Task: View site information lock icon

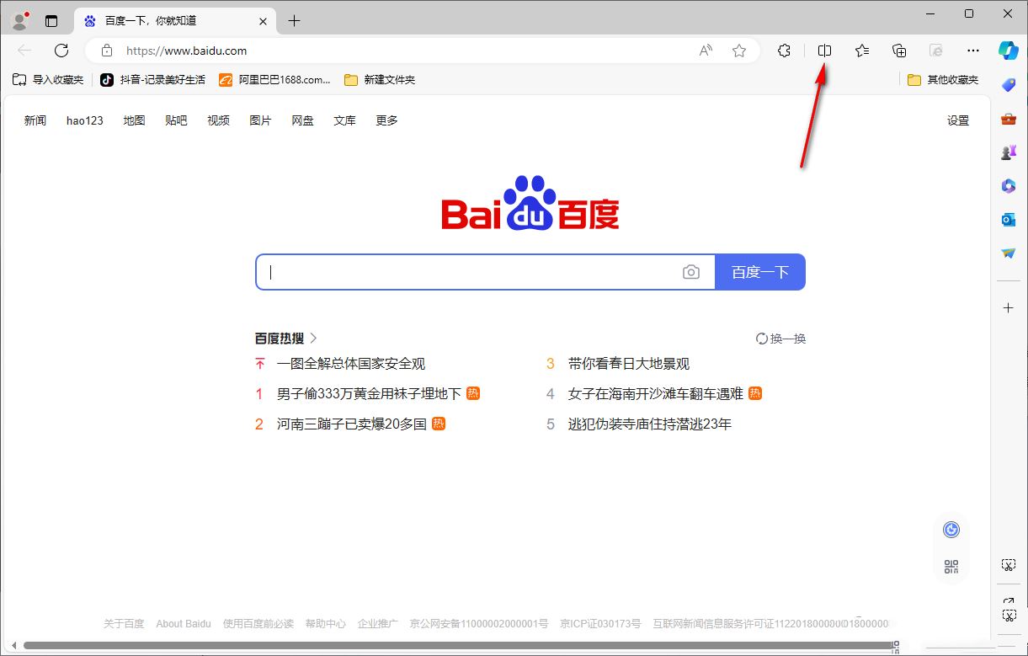Action: pyautogui.click(x=107, y=51)
